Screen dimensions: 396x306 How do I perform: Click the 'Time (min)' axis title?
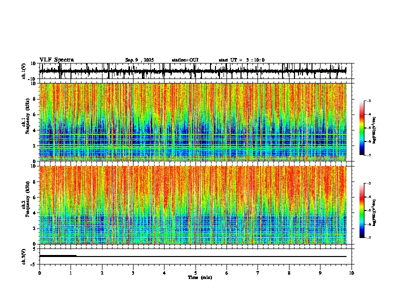pos(200,277)
